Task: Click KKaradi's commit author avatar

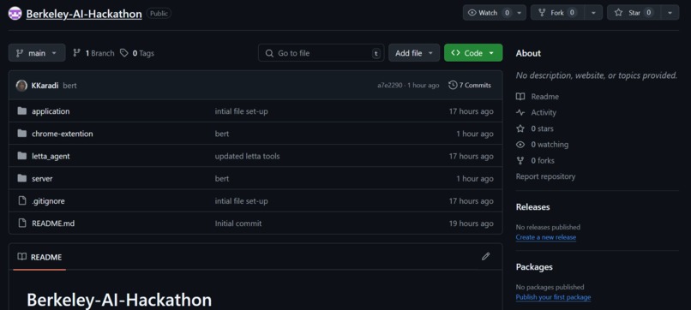Action: pyautogui.click(x=21, y=86)
